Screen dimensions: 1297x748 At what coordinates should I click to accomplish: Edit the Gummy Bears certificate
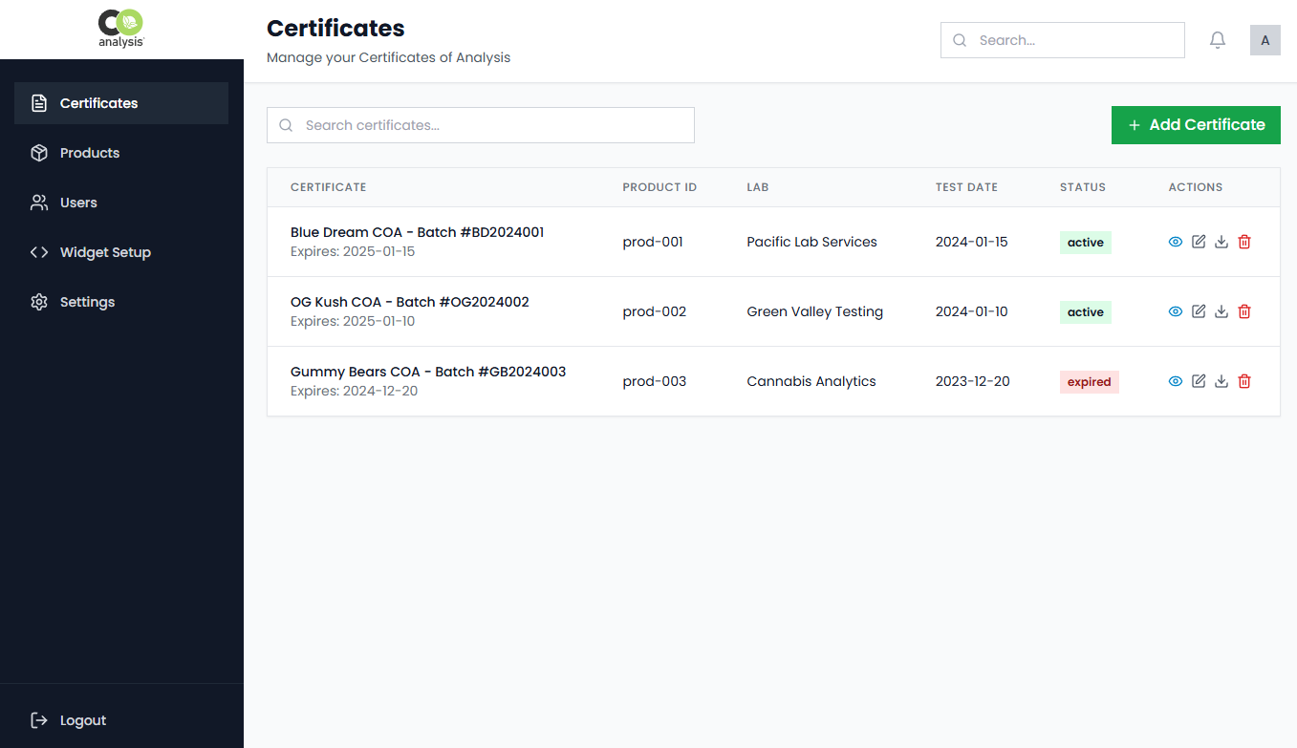pyautogui.click(x=1199, y=380)
